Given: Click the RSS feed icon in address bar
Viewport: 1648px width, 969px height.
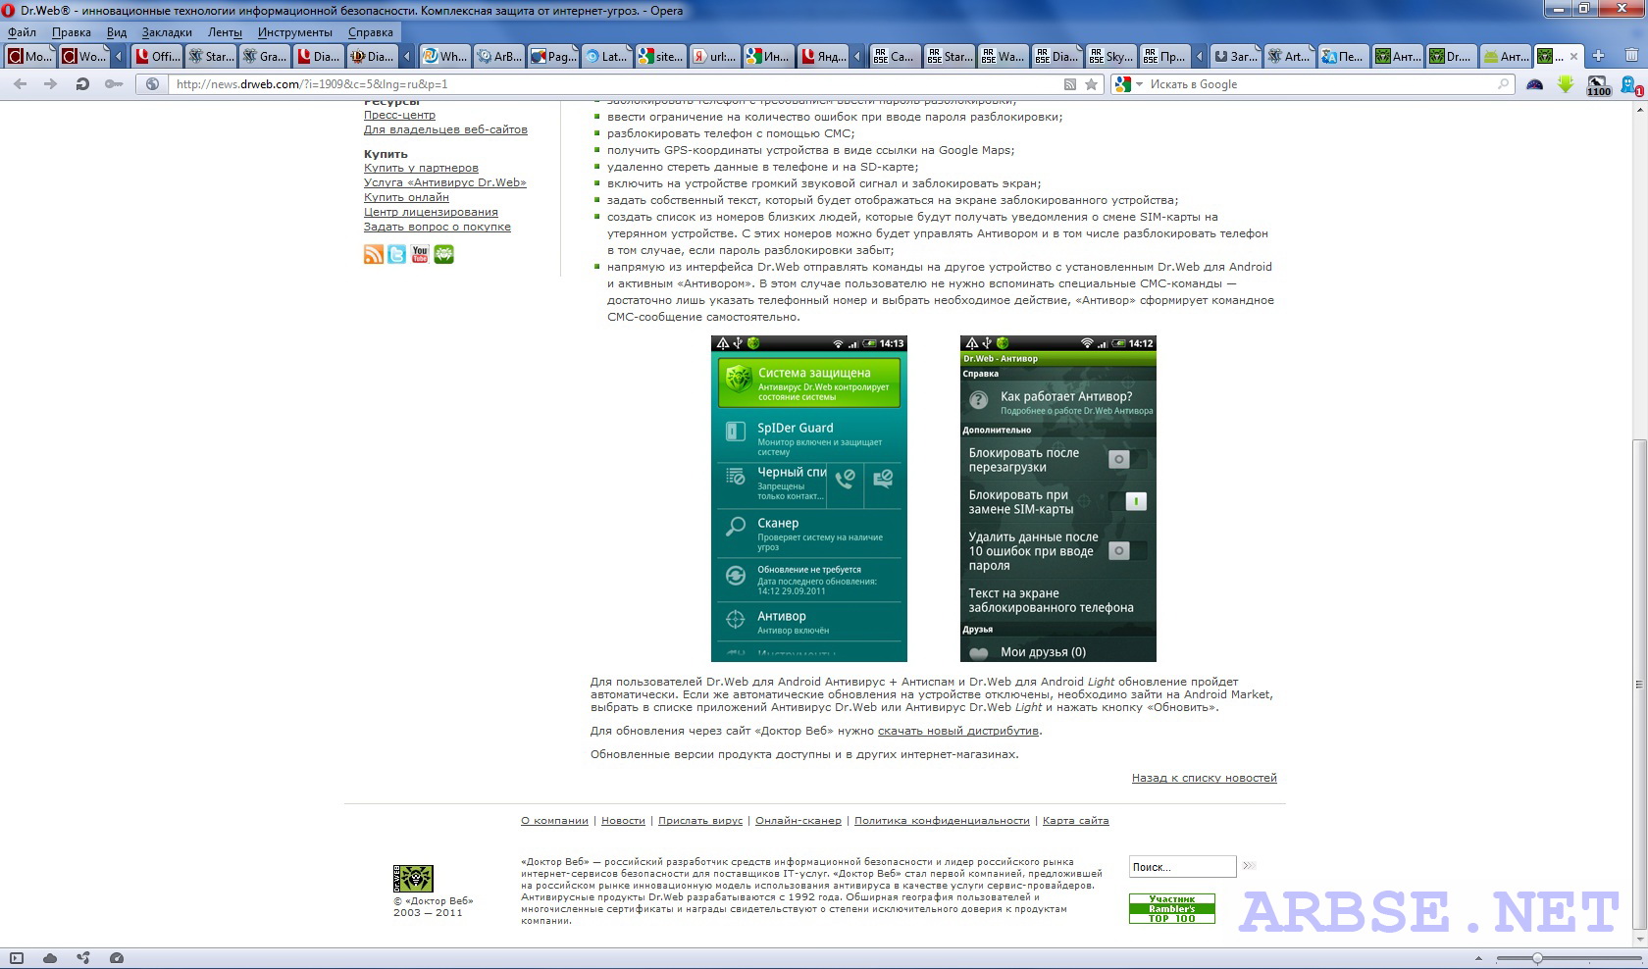Looking at the screenshot, I should (1070, 84).
